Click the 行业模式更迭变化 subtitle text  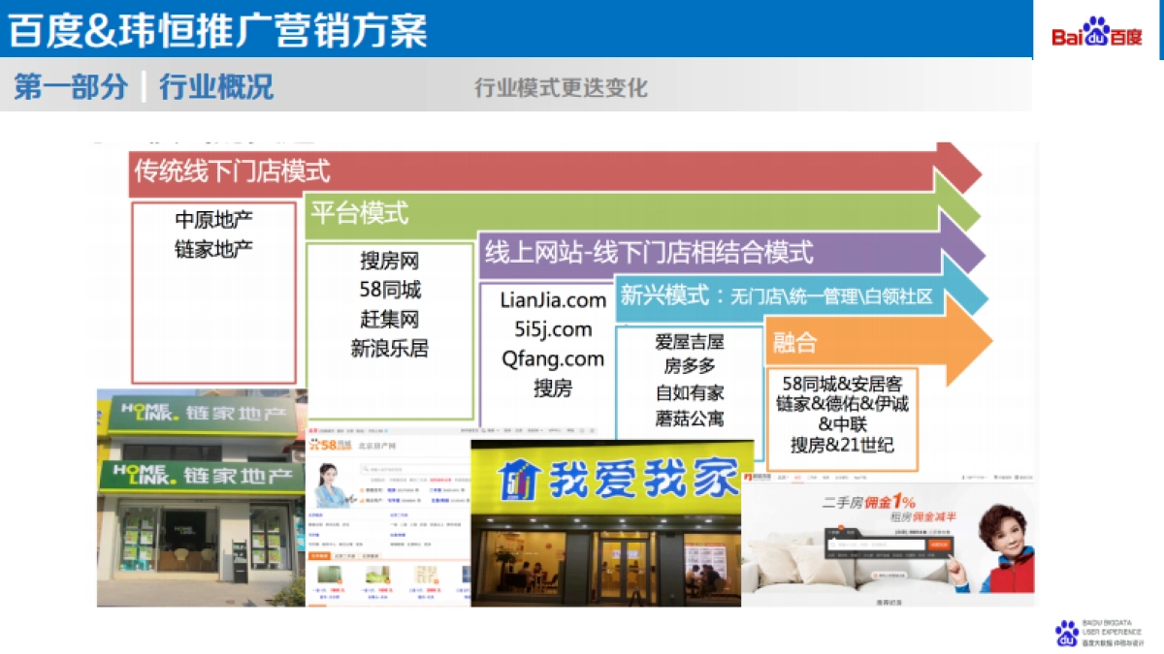pyautogui.click(x=560, y=88)
